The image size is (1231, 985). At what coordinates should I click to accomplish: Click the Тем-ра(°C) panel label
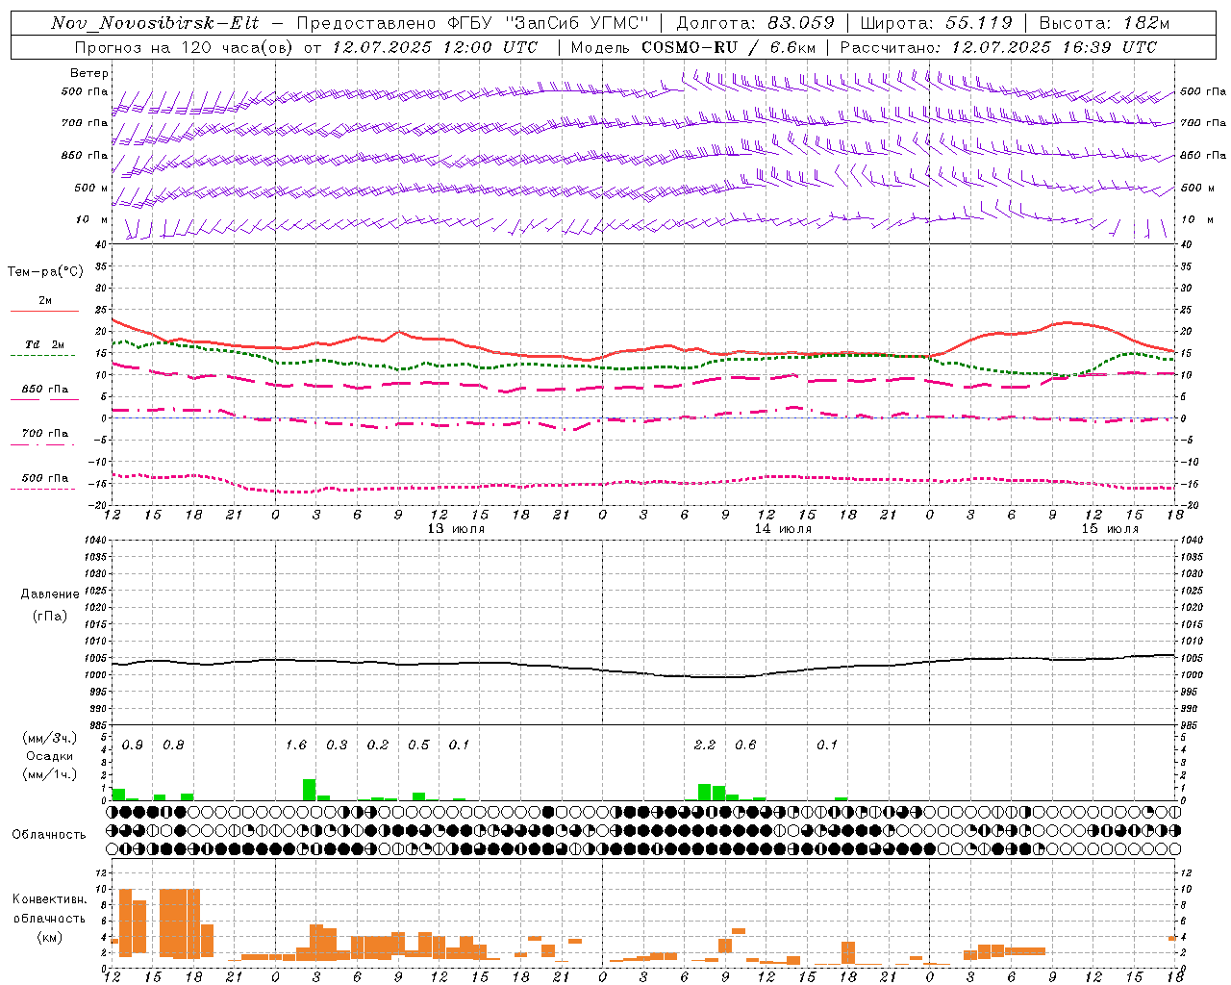(45, 271)
